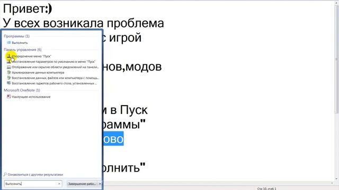Click the scrollbar down arrow in document

pos(336,179)
